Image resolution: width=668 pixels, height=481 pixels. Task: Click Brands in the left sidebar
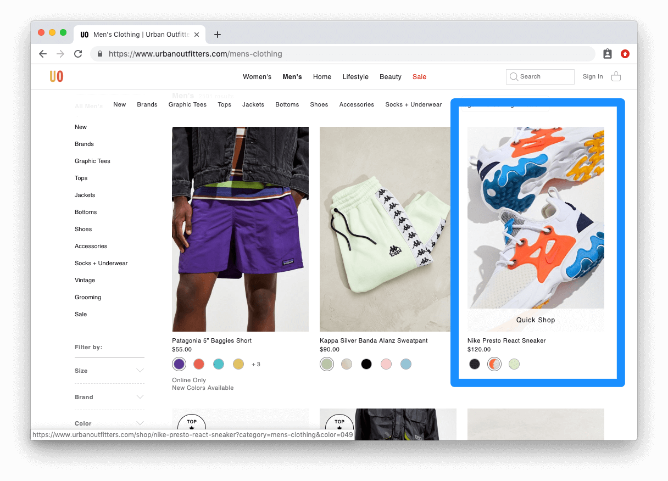click(84, 144)
